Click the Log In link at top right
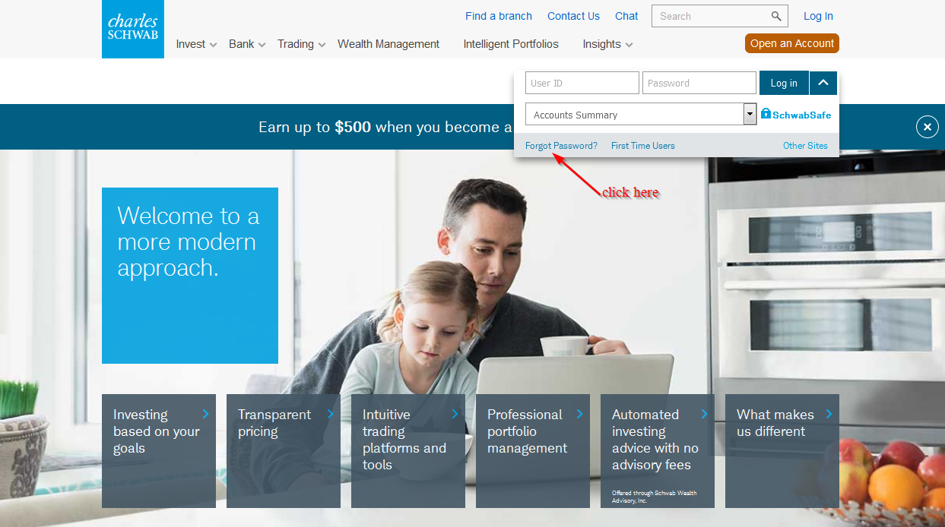The image size is (945, 527). [x=818, y=16]
